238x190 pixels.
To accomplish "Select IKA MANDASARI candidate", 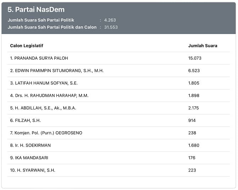I will point(29,158).
